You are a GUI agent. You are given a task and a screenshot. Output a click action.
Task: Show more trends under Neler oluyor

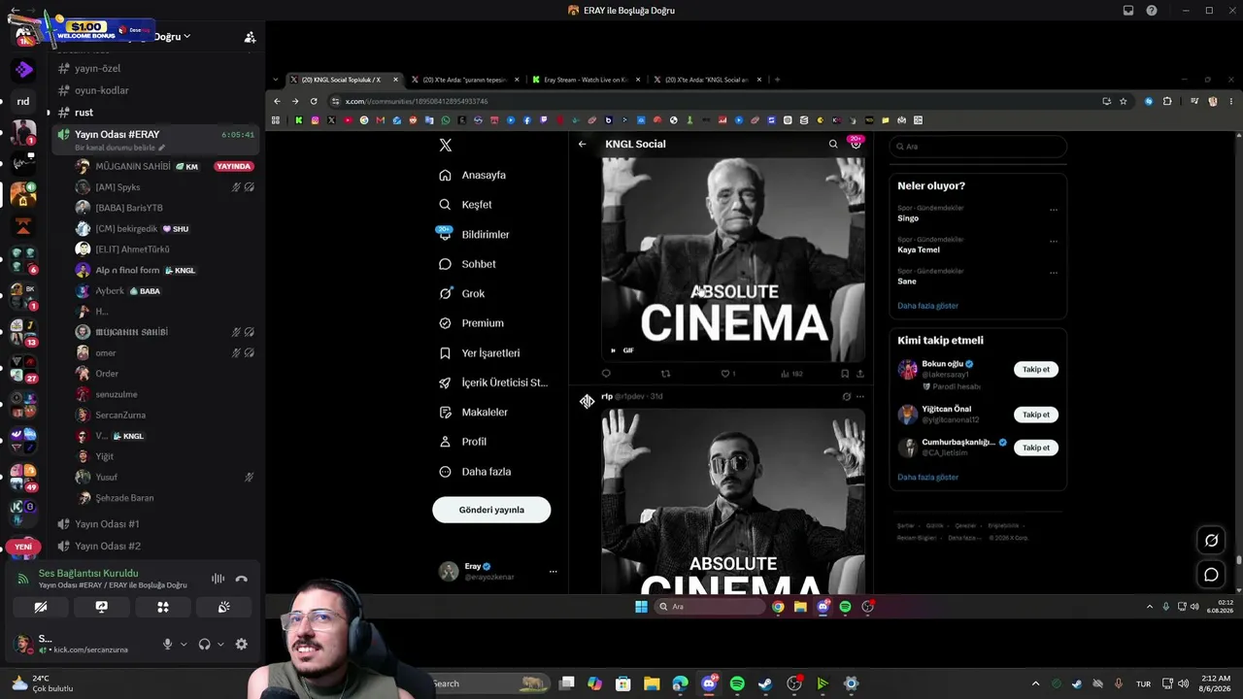click(927, 306)
